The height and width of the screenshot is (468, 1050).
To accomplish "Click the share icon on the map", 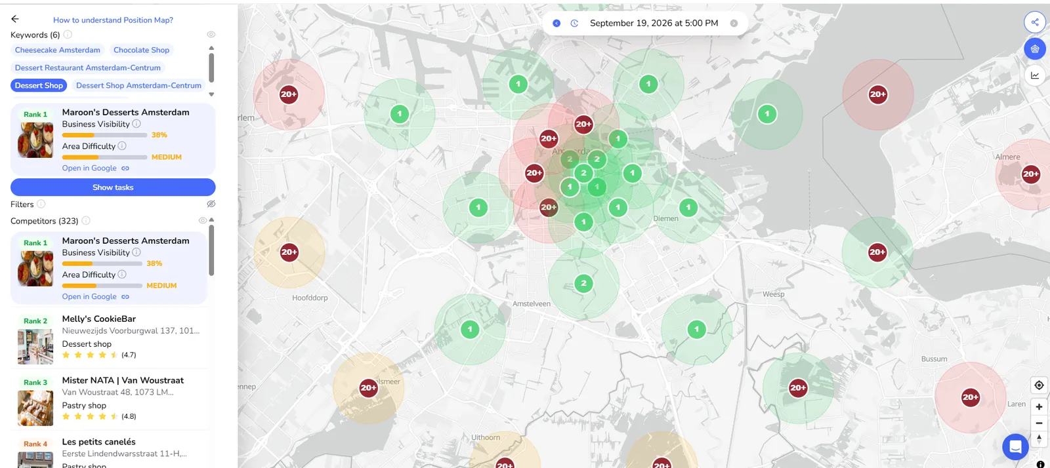I will pos(1035,22).
